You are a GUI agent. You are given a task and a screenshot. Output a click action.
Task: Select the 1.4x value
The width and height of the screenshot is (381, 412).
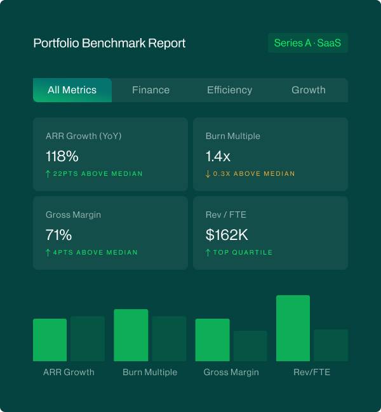[x=218, y=156]
